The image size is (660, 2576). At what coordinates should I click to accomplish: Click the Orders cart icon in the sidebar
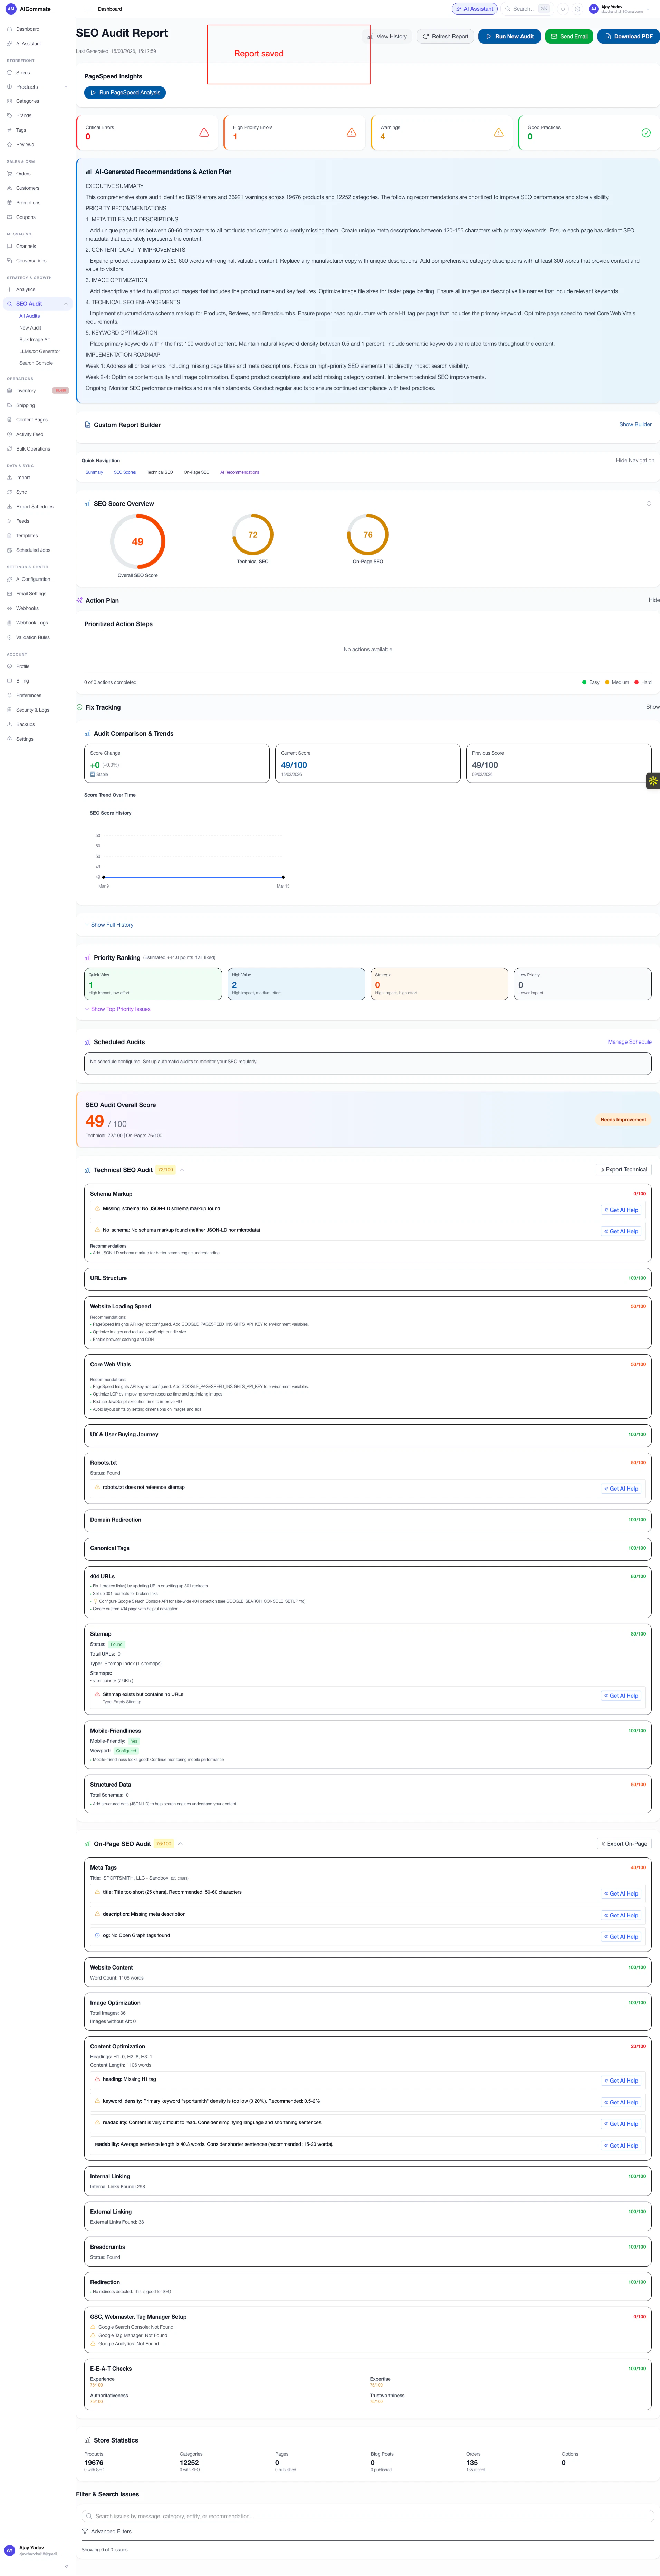click(9, 174)
